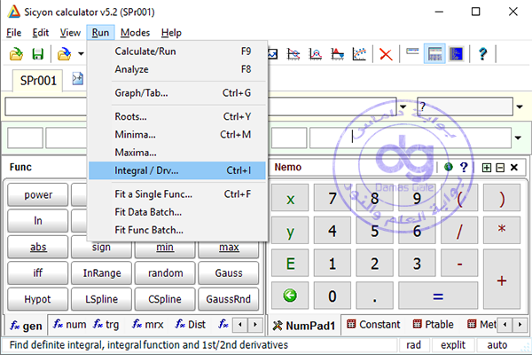Select the SPr001 tab
Viewport: 532px width, 355px height.
tap(38, 81)
